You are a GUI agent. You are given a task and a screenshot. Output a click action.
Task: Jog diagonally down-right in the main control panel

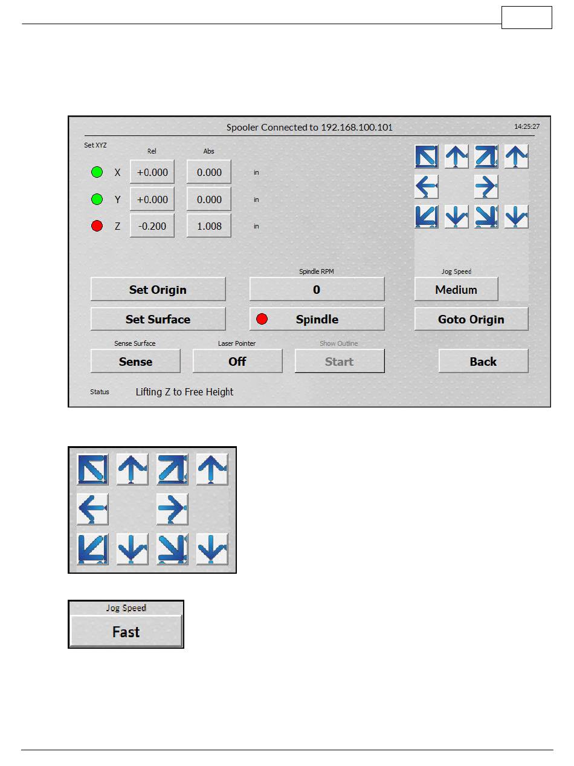coord(486,216)
